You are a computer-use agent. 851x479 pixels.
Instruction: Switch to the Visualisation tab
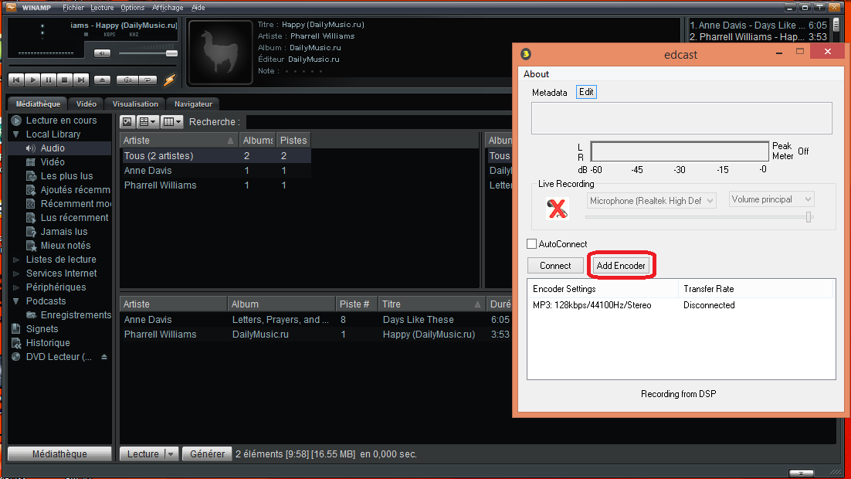pyautogui.click(x=135, y=104)
